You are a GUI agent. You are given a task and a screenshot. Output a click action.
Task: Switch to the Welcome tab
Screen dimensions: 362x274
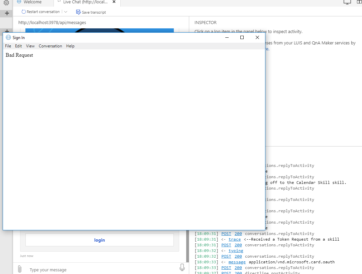tap(33, 2)
